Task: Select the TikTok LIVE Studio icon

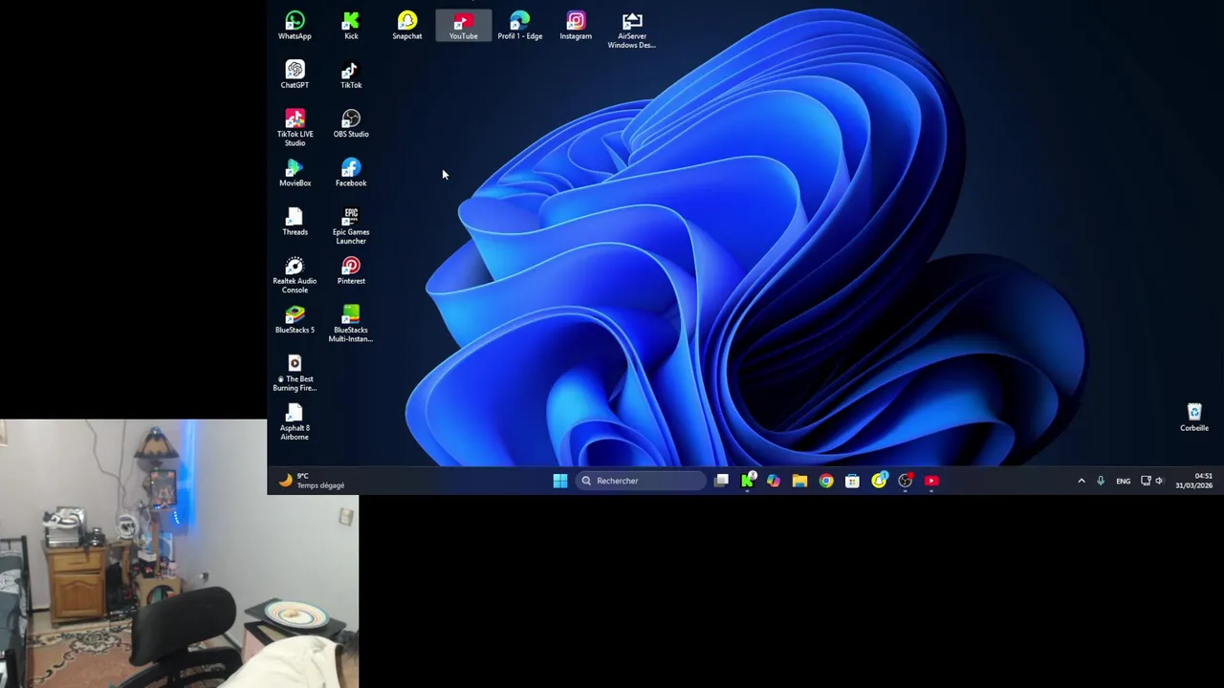Action: point(295,128)
